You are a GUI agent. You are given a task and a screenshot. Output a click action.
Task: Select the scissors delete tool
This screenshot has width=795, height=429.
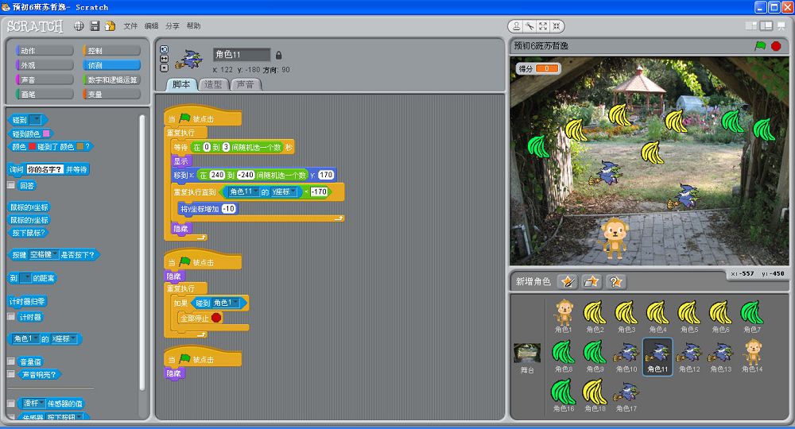point(529,26)
